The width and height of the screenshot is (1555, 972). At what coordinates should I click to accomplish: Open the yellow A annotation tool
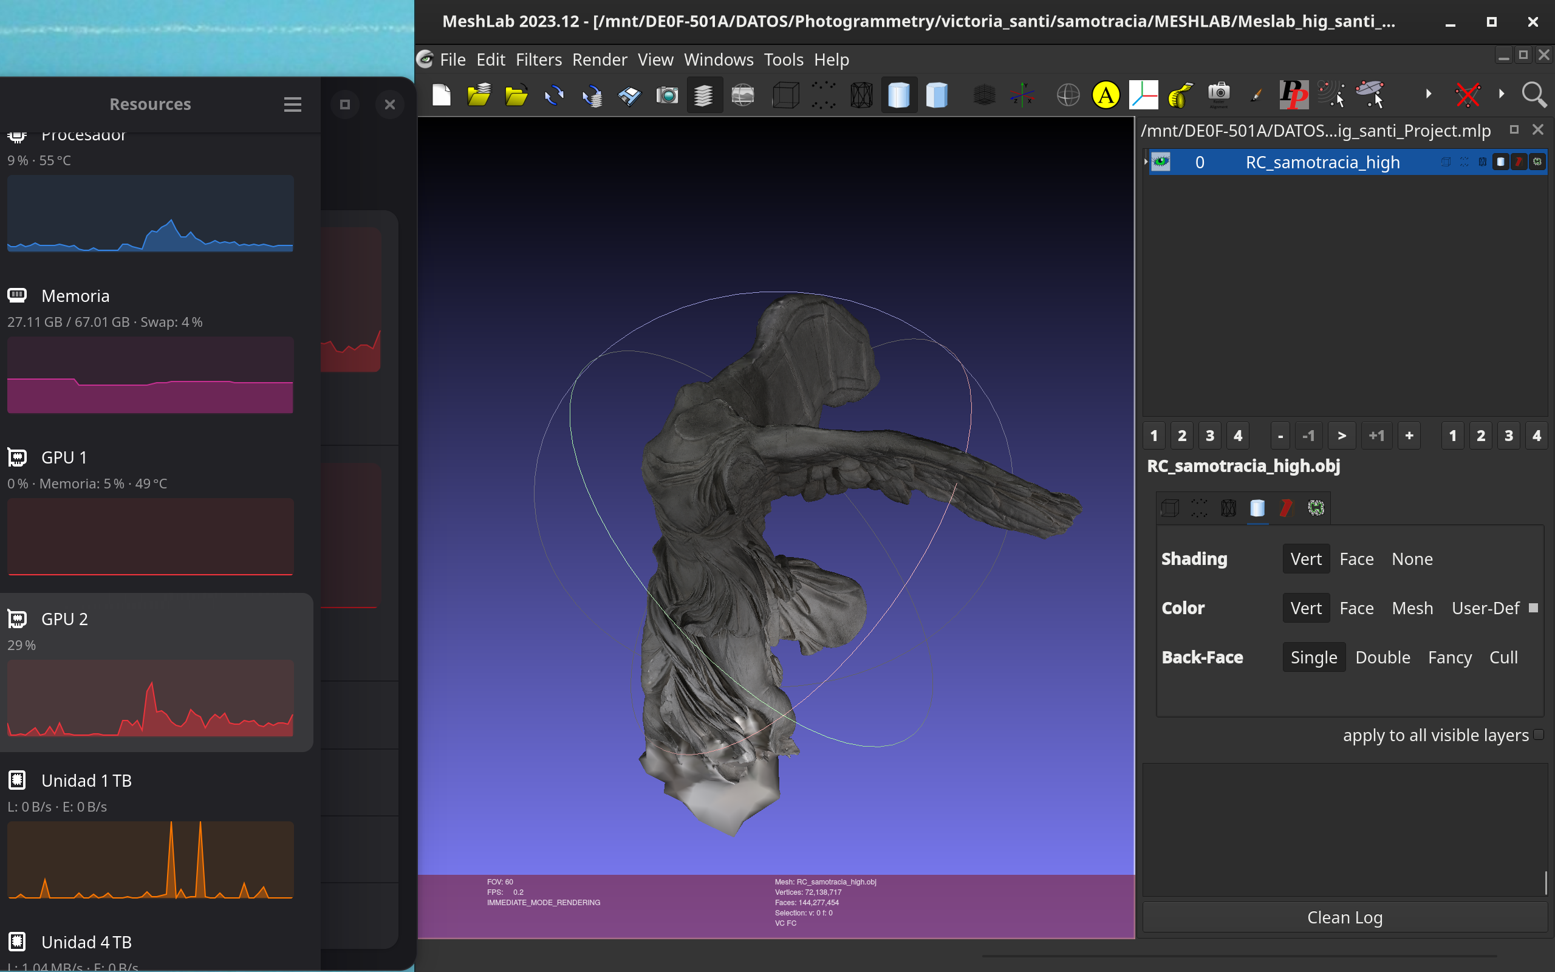tap(1106, 95)
